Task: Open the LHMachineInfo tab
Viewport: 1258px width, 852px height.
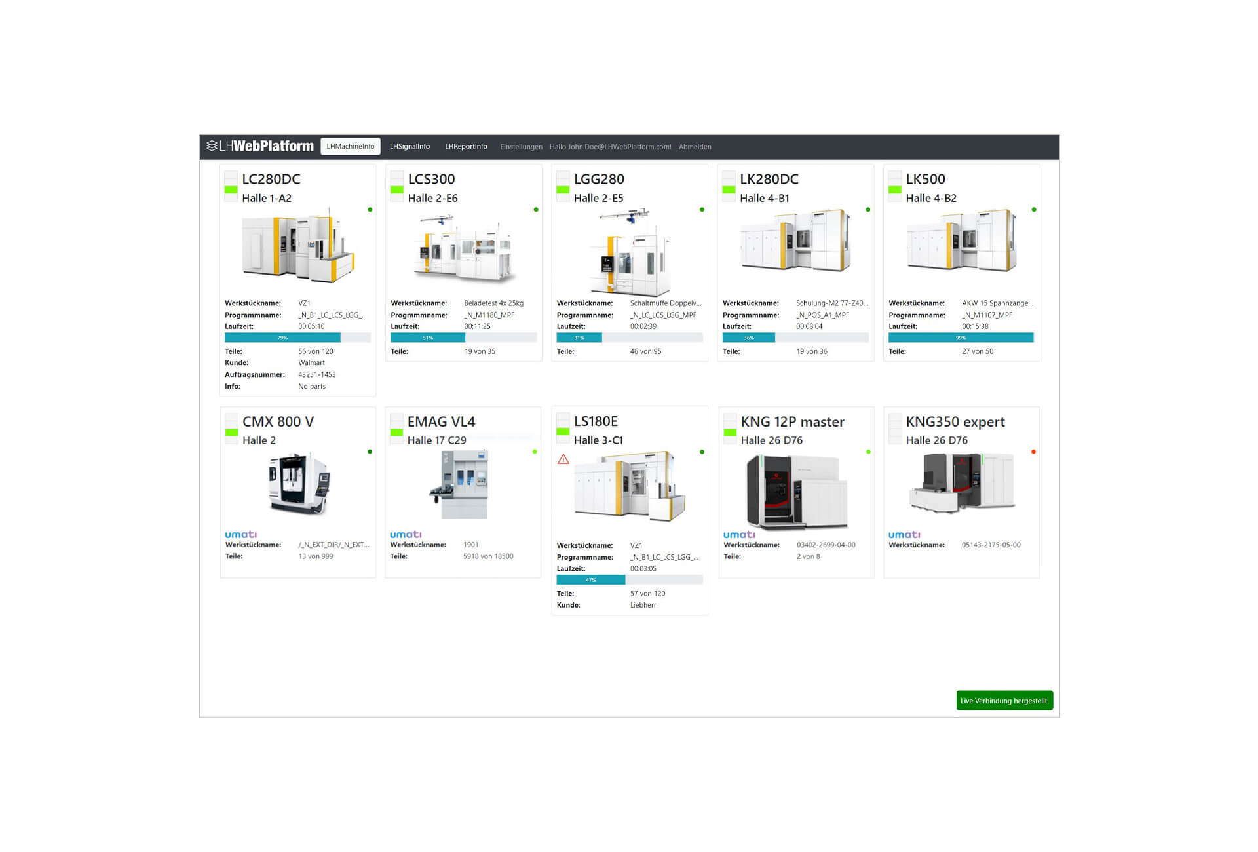Action: [351, 147]
